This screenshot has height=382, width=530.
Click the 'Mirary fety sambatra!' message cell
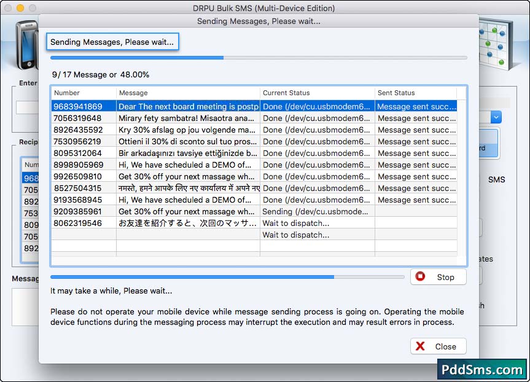click(x=189, y=119)
